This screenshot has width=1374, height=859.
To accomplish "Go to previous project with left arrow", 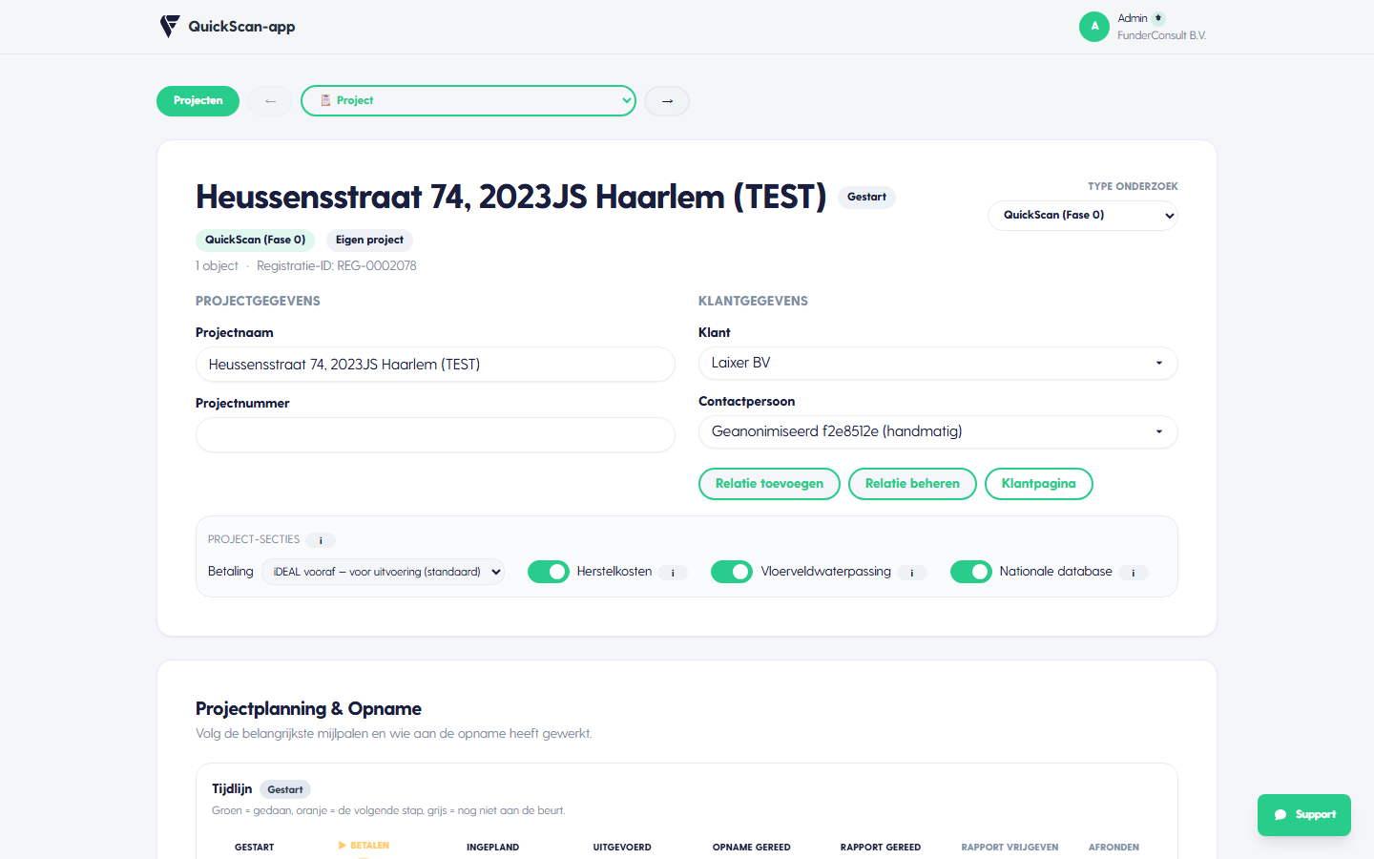I will click(271, 101).
